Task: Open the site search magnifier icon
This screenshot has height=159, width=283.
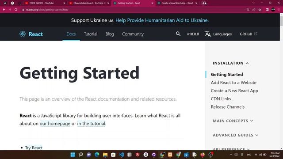Action: (x=178, y=34)
